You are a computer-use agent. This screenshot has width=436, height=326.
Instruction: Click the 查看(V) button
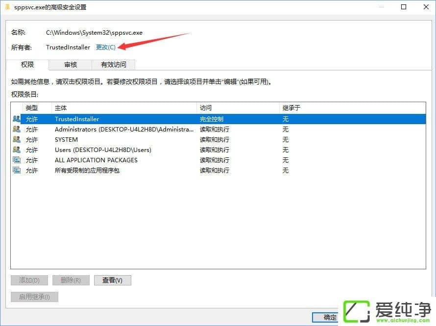point(112,280)
